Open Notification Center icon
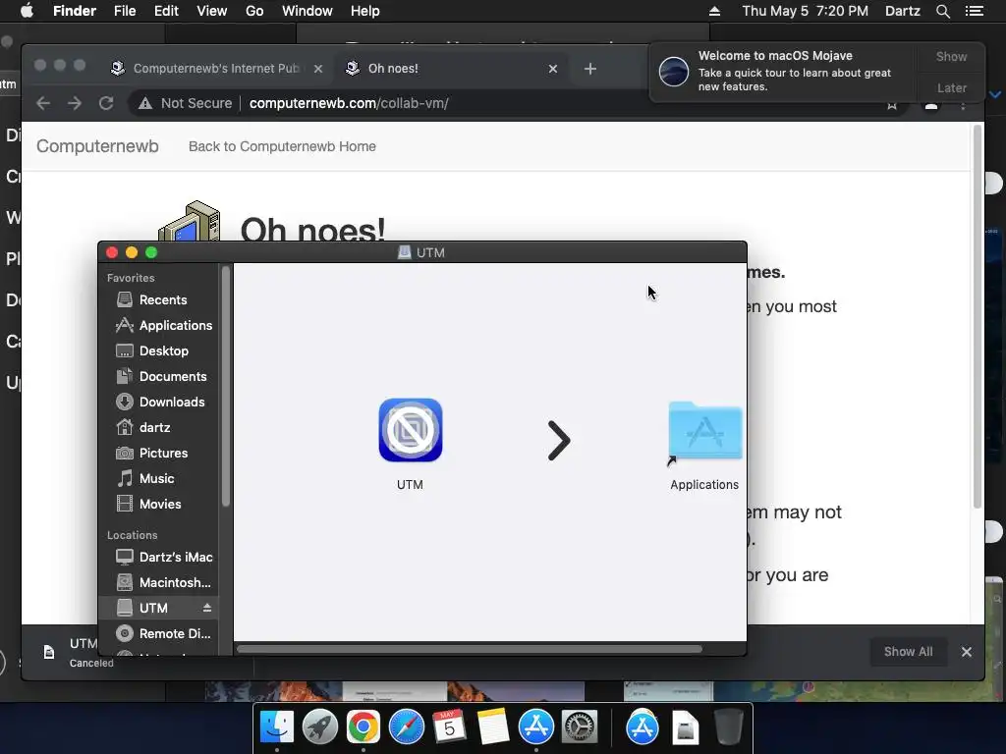This screenshot has height=754, width=1006. point(974,11)
